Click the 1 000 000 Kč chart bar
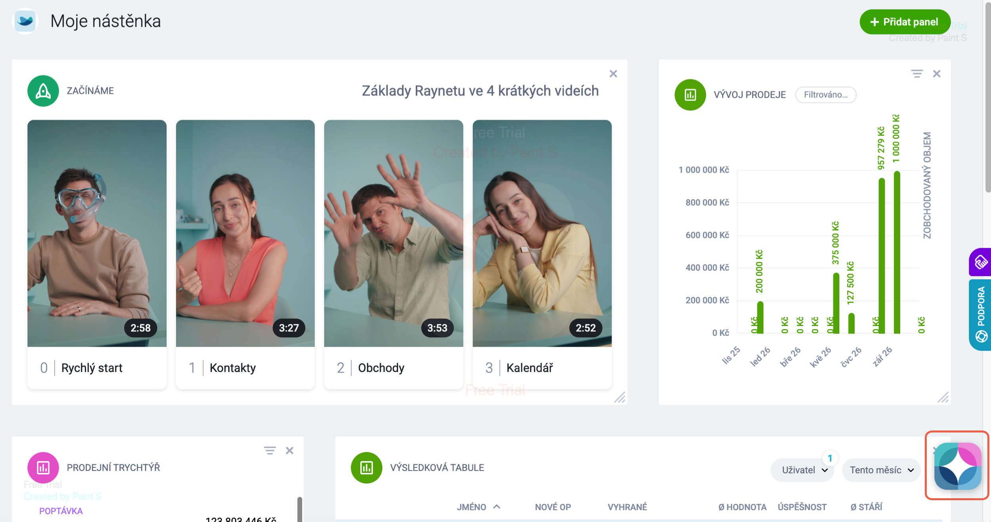This screenshot has width=991, height=522. point(897,252)
